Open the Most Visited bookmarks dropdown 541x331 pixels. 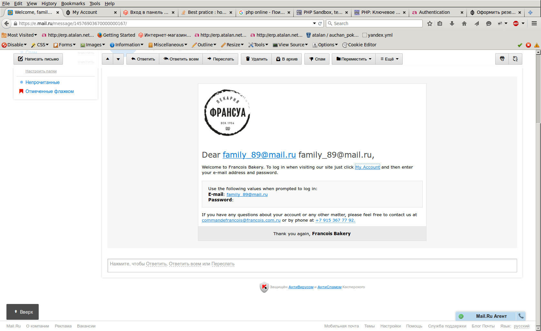19,35
